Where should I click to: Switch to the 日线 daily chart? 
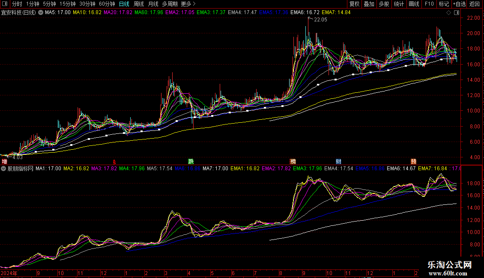(124, 4)
